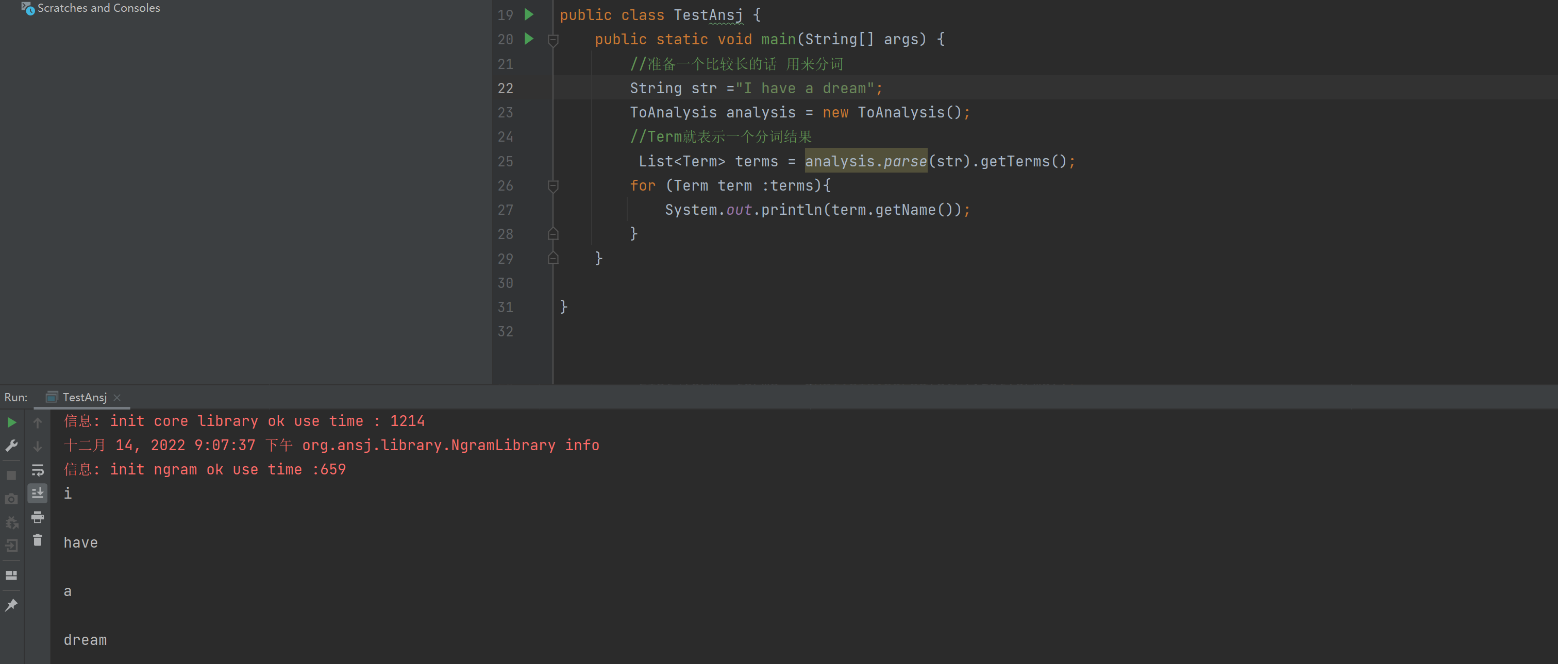This screenshot has height=664, width=1558.
Task: Click 'init ngram ok use time :659' line
Action: pos(205,469)
